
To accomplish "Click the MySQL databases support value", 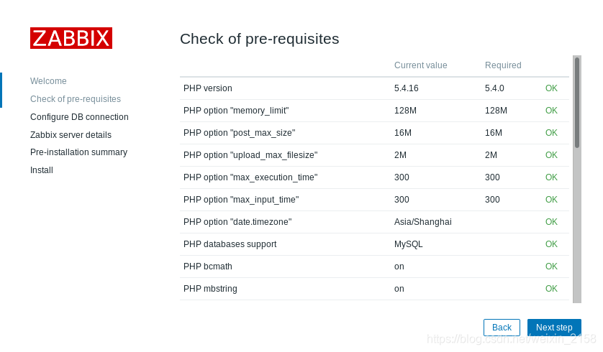I will (408, 244).
